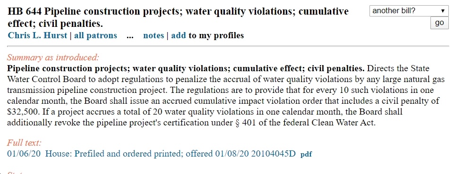
Task: Open the "another bill?" dropdown
Action: click(x=409, y=11)
